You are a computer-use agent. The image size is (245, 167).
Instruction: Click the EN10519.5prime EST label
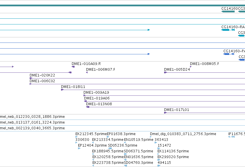(138, 140)
